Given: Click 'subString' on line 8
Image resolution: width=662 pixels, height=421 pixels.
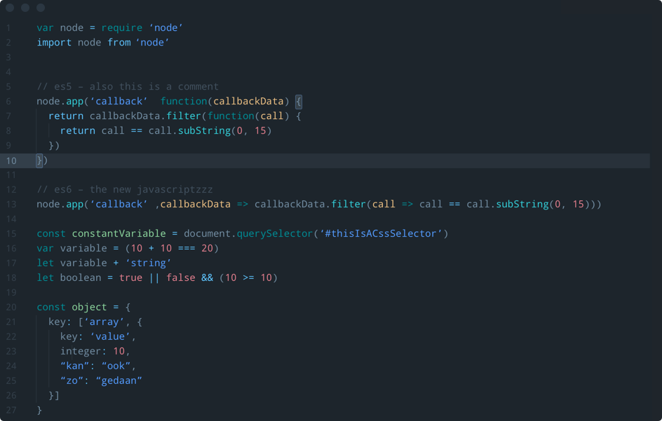Looking at the screenshot, I should (x=204, y=131).
